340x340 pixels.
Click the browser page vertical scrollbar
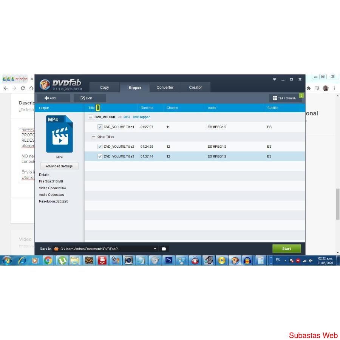tap(337, 204)
